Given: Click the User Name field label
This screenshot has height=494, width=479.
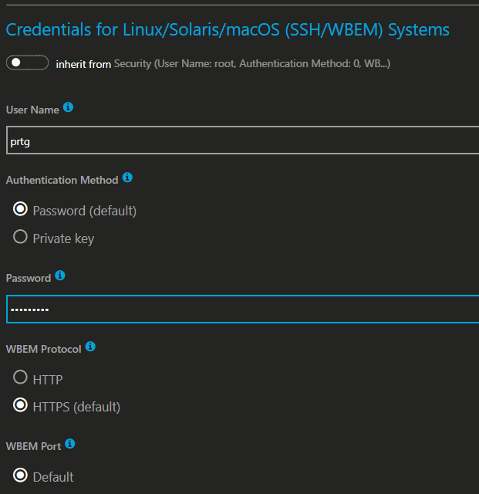Looking at the screenshot, I should [x=32, y=110].
